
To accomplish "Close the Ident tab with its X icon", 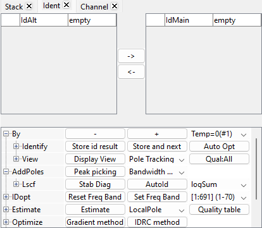I will 66,5.
